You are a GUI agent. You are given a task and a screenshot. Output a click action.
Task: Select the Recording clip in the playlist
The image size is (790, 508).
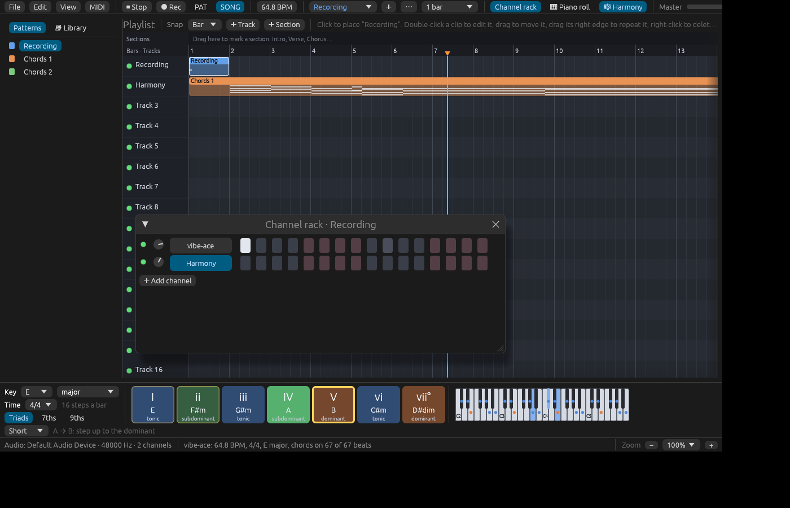209,66
